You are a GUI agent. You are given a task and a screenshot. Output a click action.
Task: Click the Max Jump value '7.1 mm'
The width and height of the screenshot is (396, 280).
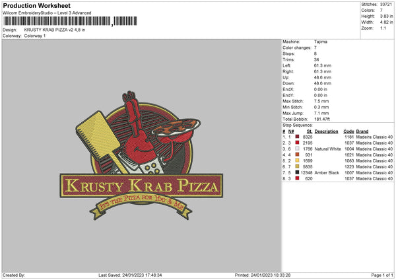pos(321,113)
